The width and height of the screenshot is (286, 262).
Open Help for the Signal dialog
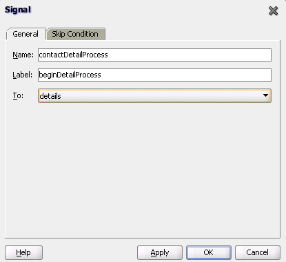tap(23, 252)
